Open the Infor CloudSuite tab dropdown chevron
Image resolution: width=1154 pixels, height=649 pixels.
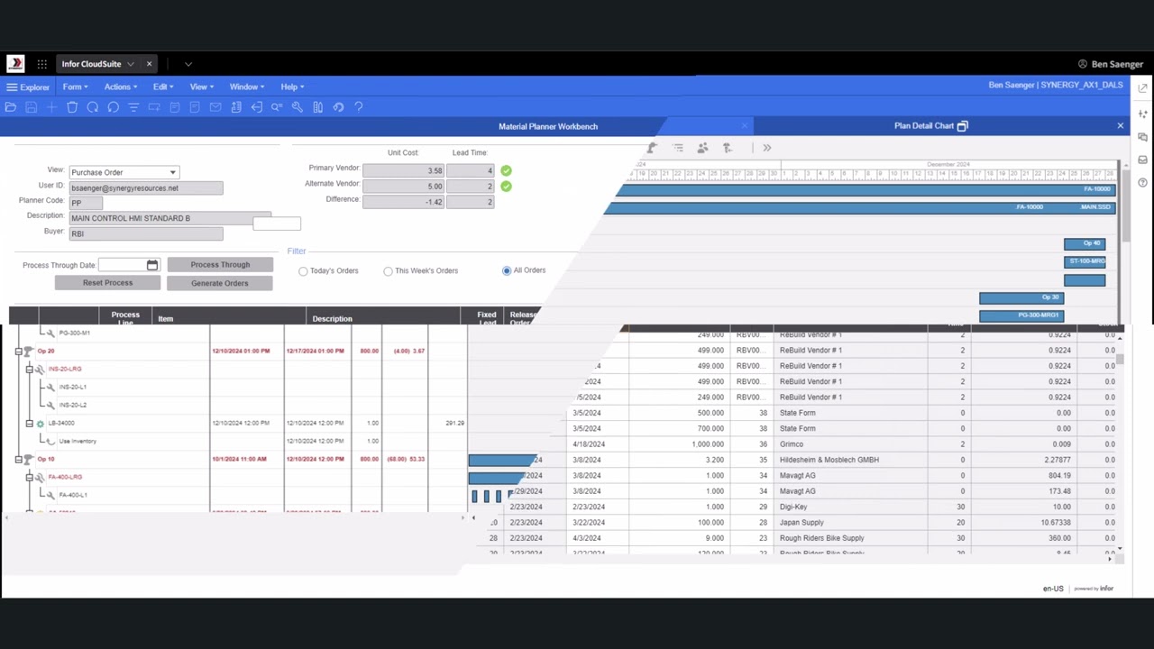131,64
